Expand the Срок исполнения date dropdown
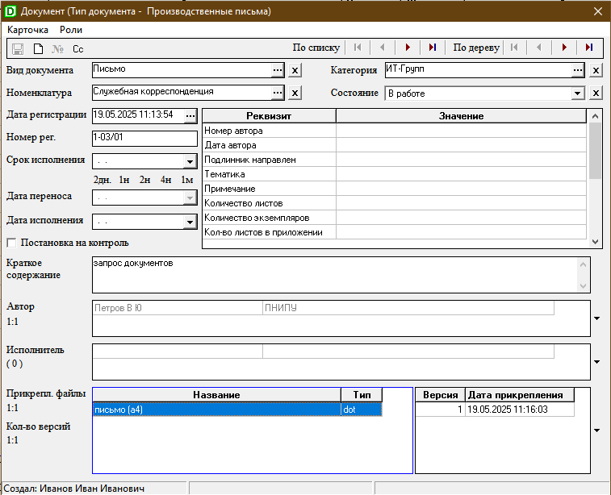Screen dimensions: 611x495 tap(190, 161)
